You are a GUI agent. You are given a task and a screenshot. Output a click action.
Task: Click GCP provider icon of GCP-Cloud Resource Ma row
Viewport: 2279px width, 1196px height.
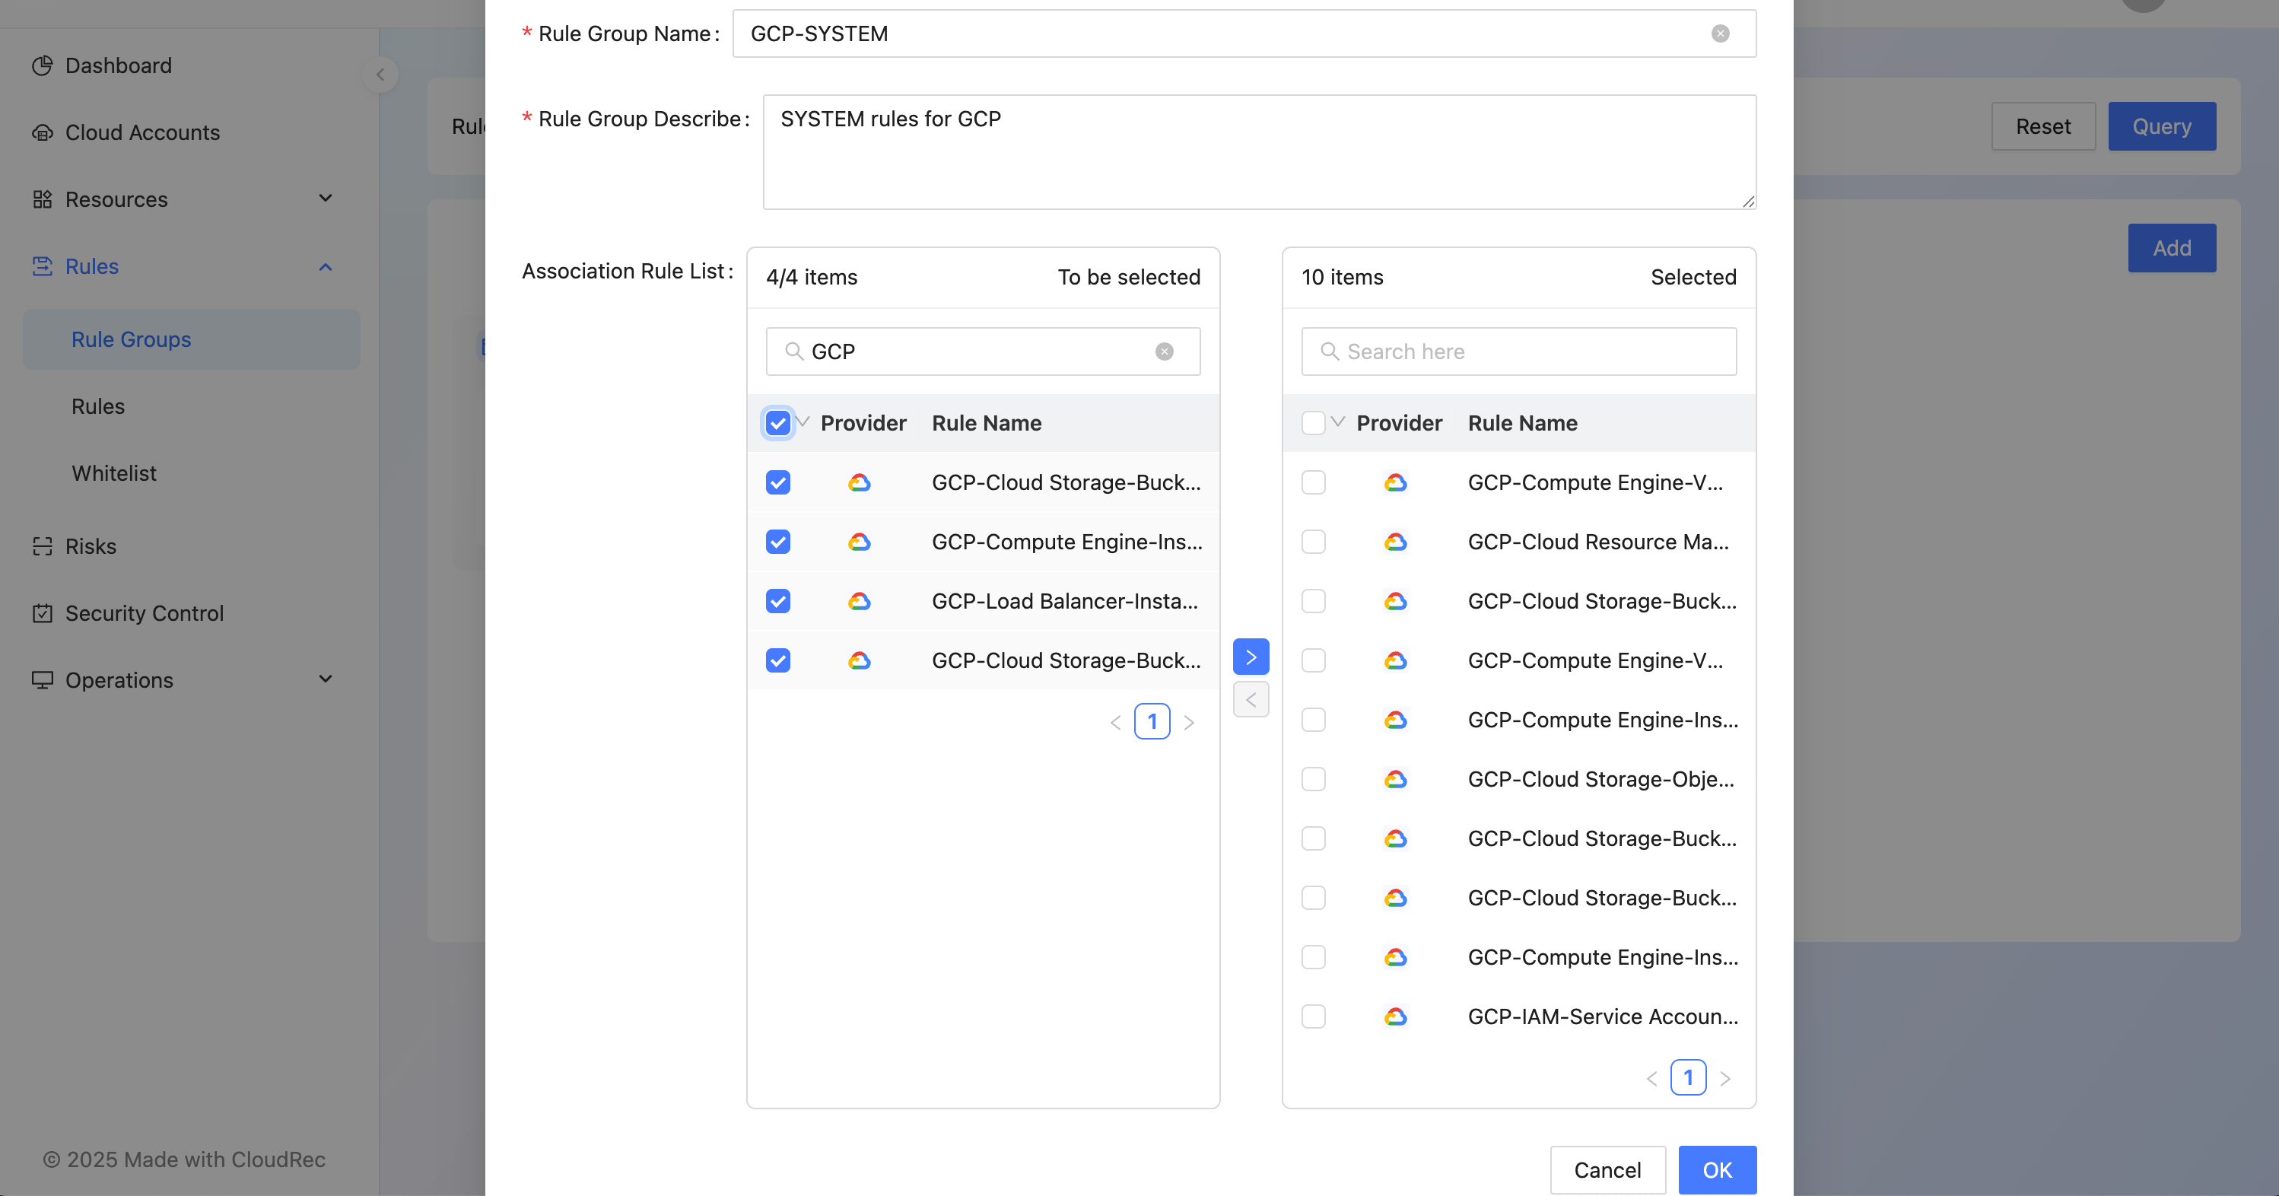tap(1395, 542)
